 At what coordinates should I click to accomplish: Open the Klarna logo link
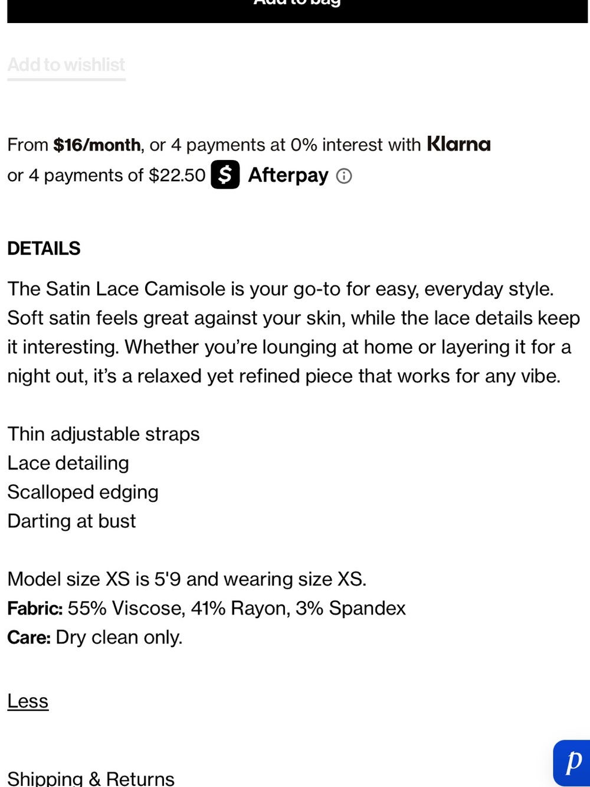point(458,144)
